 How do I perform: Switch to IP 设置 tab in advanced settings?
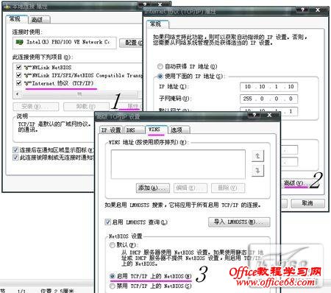point(111,130)
